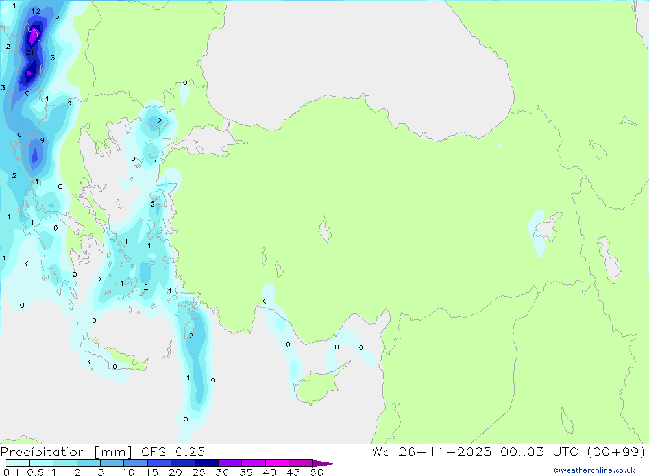Click the 30–35 mm violet legend box
The width and height of the screenshot is (649, 476).
(230, 463)
